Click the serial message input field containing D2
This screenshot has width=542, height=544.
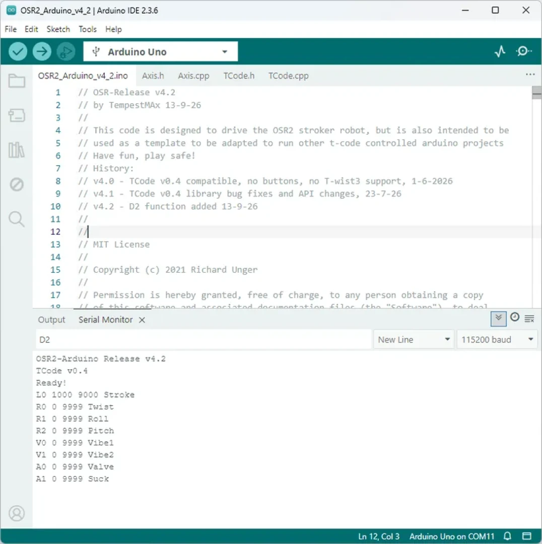point(204,339)
